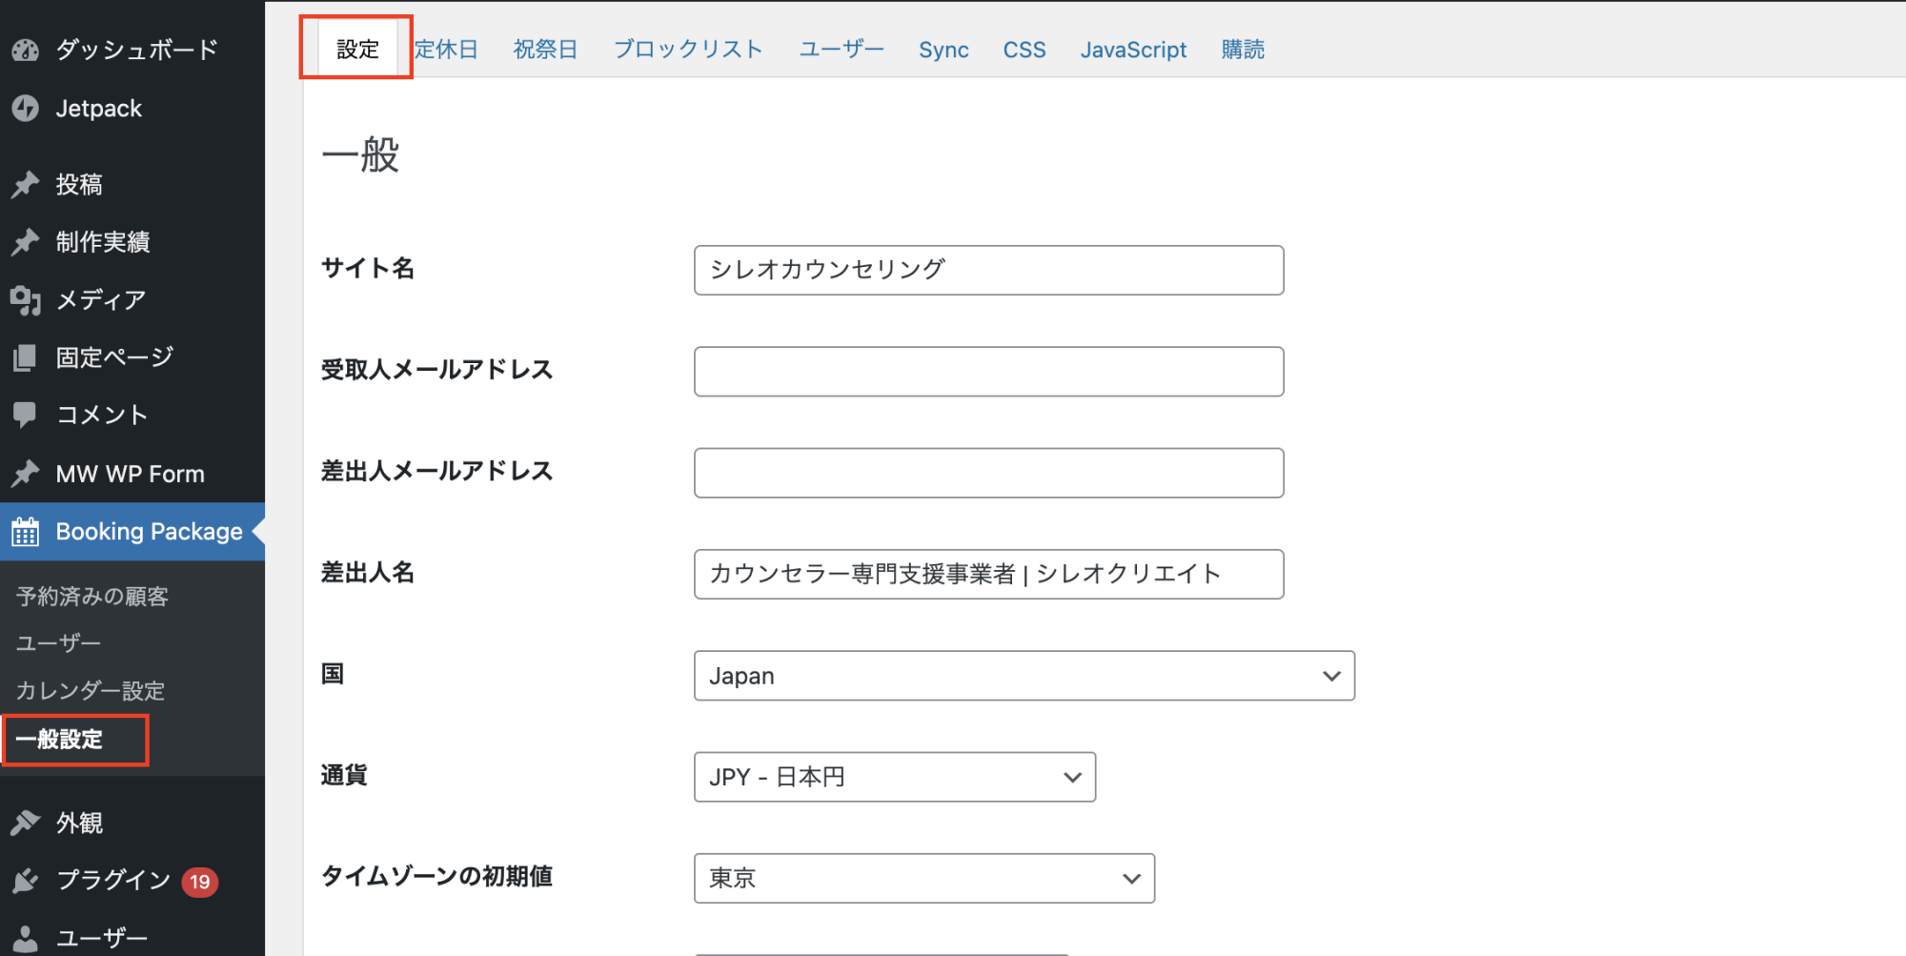Click the Dashboard gauge icon
Image resolution: width=1906 pixels, height=956 pixels.
pyautogui.click(x=26, y=51)
